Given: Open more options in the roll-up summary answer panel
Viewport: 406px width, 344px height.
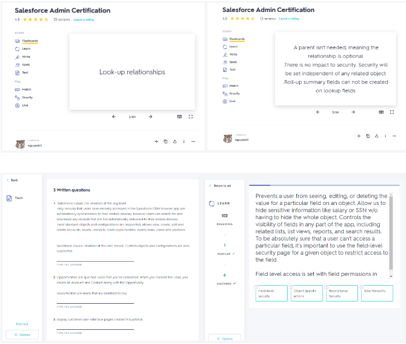Looking at the screenshot, I should [x=394, y=136].
